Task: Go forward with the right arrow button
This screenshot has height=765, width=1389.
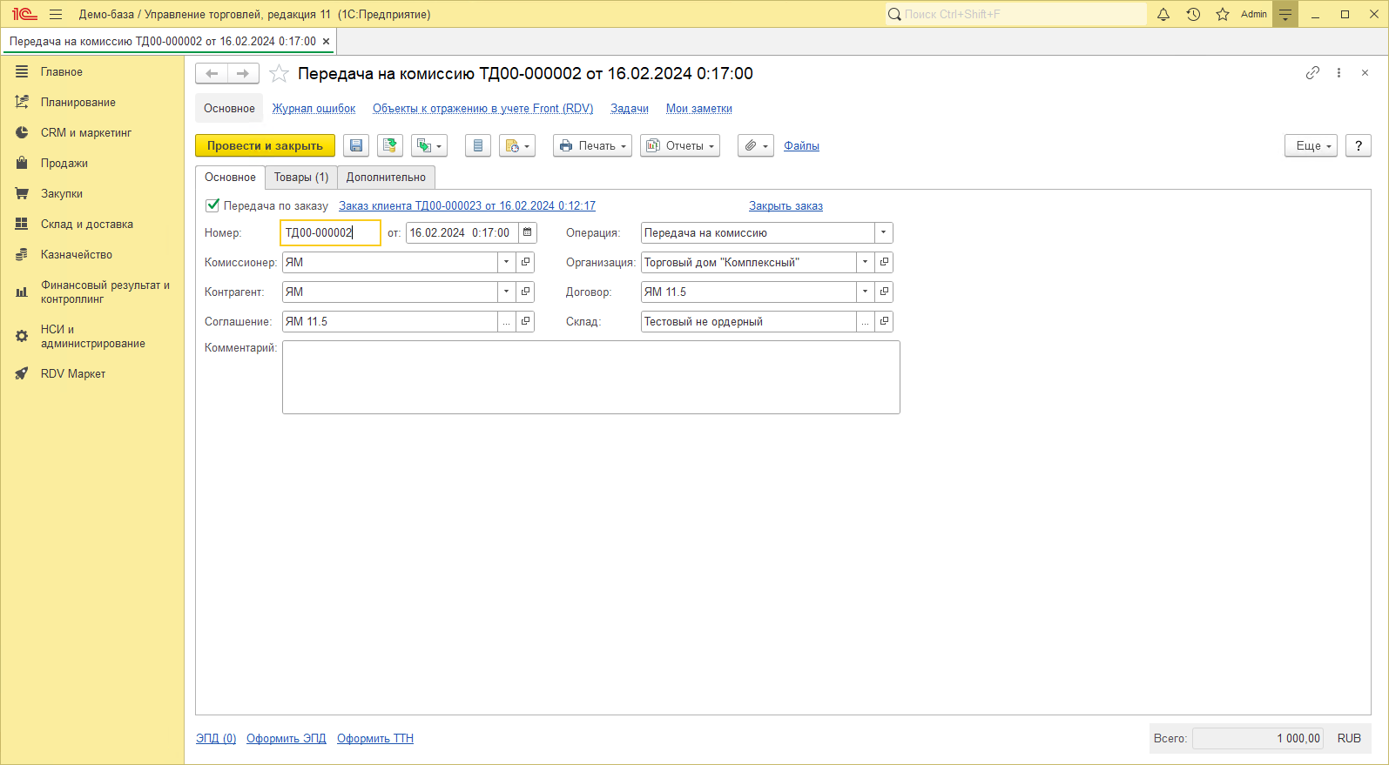Action: (243, 74)
